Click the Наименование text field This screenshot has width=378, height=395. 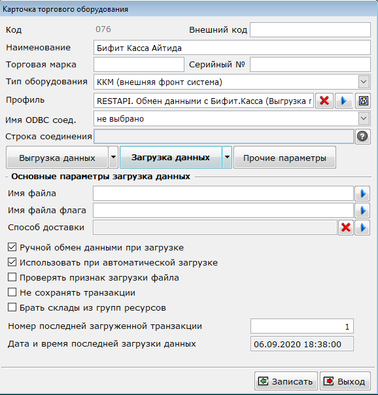pyautogui.click(x=232, y=48)
